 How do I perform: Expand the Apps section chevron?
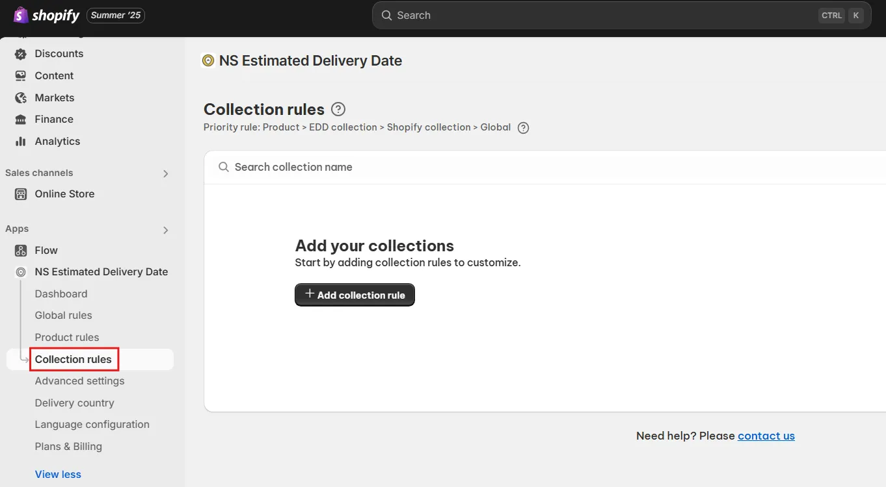tap(165, 230)
